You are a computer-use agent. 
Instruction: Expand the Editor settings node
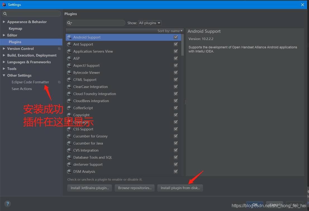[x=4, y=35]
